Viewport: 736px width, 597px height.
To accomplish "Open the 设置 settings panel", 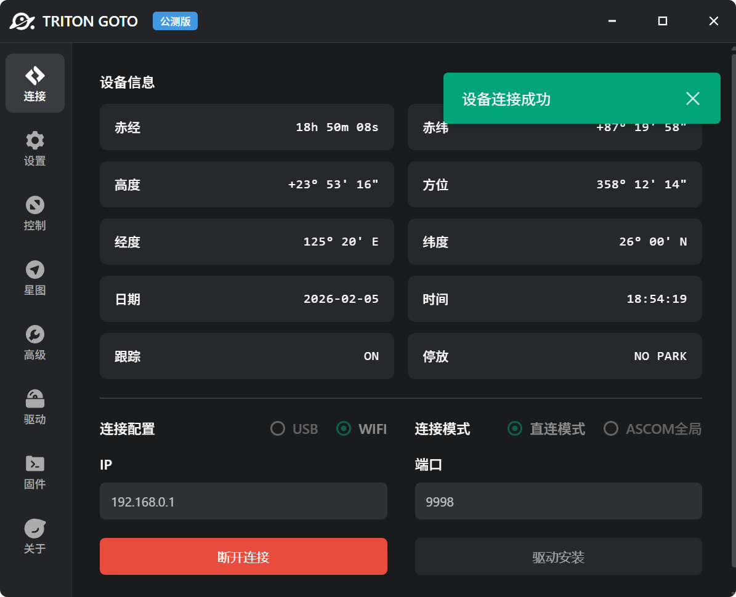I will coord(34,148).
